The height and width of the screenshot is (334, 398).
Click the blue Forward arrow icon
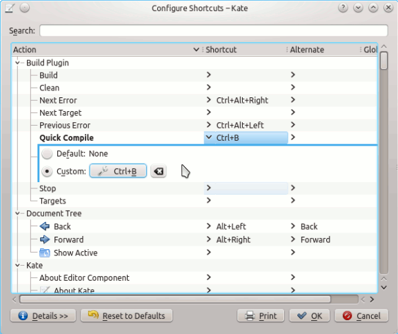(x=45, y=239)
